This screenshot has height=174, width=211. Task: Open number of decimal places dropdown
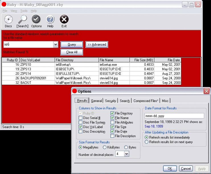126,154
